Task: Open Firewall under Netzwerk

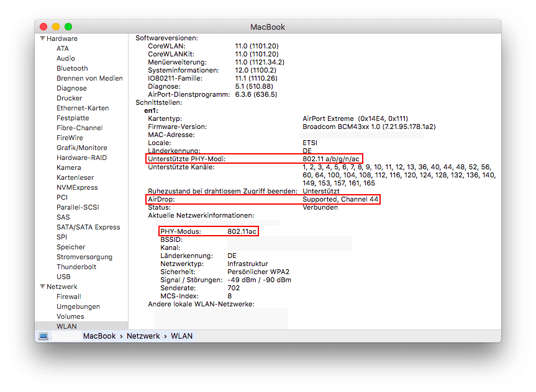Action: (69, 296)
